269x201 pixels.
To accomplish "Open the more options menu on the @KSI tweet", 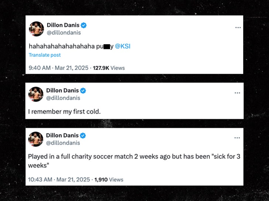I will [x=238, y=28].
